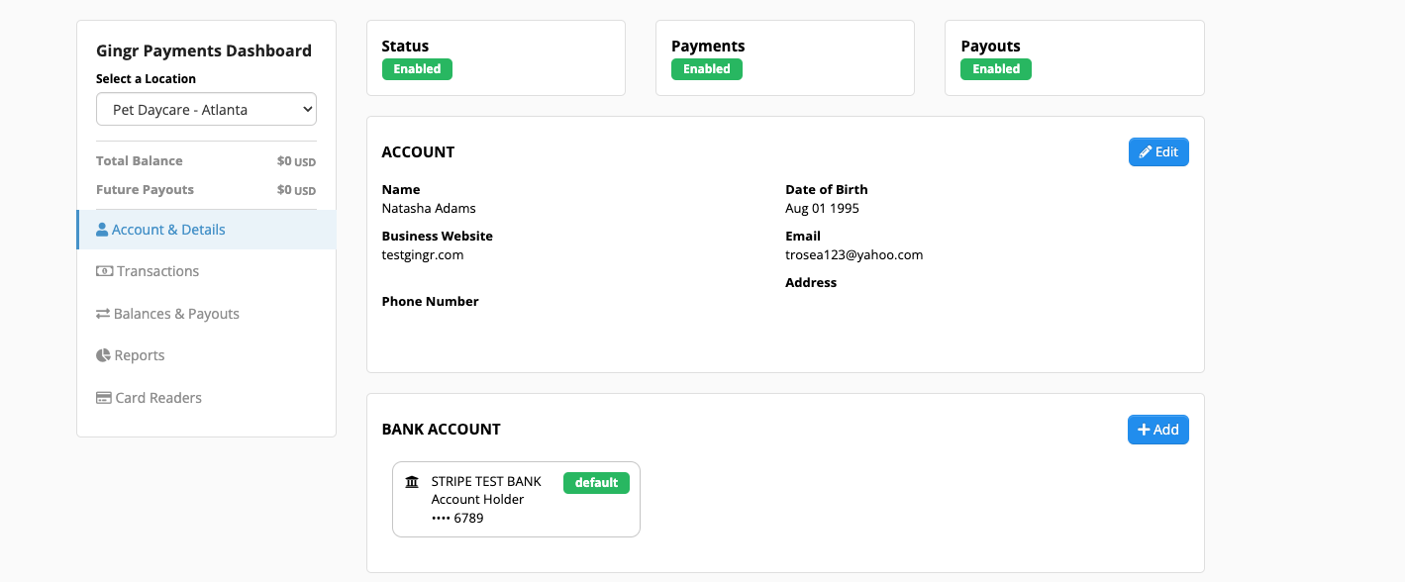The image size is (1405, 582).
Task: Click the Future Payouts $0 USD amount
Action: point(296,190)
